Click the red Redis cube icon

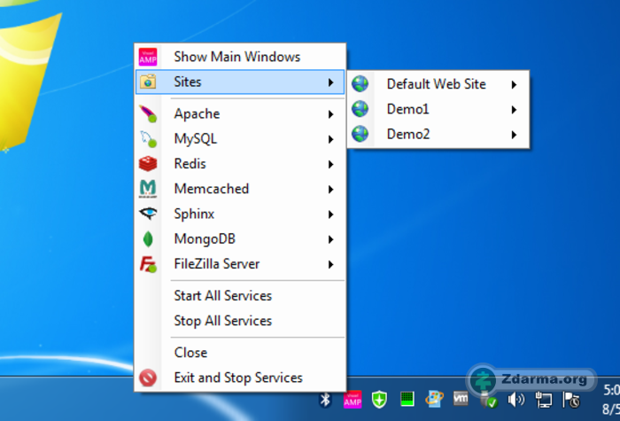(148, 164)
